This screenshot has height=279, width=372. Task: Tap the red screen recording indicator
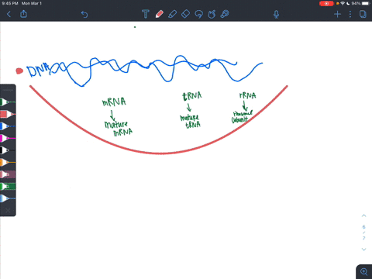tap(326, 3)
